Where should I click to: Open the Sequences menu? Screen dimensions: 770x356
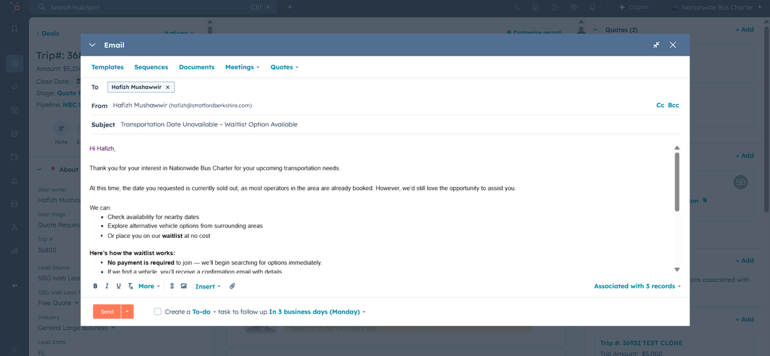pos(151,67)
